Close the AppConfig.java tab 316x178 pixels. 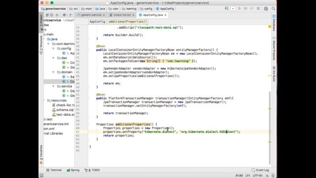(165, 15)
